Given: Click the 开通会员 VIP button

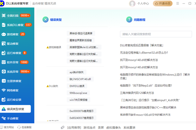Looking at the screenshot, I should click(x=162, y=4).
